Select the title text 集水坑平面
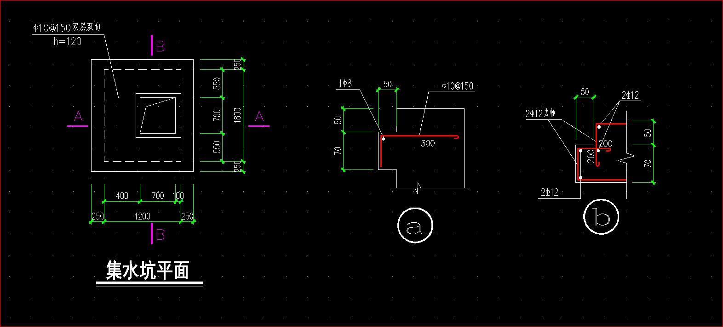Image resolution: width=723 pixels, height=327 pixels. [x=148, y=271]
